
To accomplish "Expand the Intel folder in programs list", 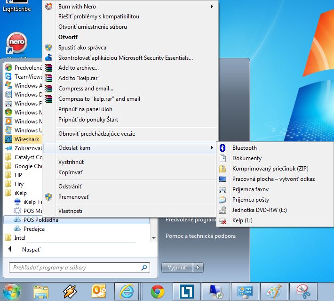I will click(20, 237).
